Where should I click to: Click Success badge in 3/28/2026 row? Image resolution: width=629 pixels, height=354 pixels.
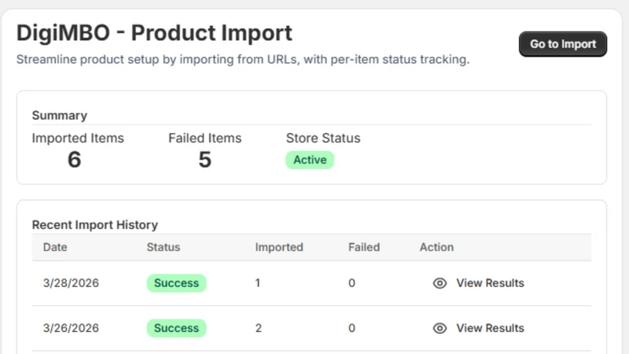pyautogui.click(x=176, y=283)
